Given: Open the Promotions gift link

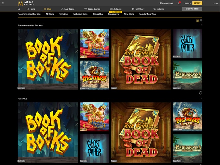Looking at the screenshot, I should point(167,3).
